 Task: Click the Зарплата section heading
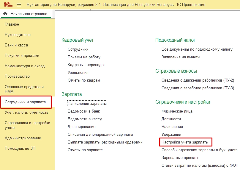[x=72, y=94]
